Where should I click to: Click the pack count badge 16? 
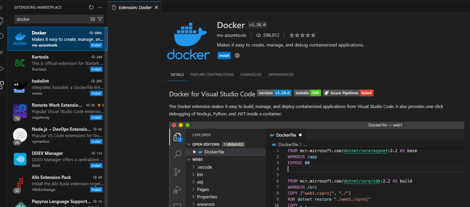[17, 118]
